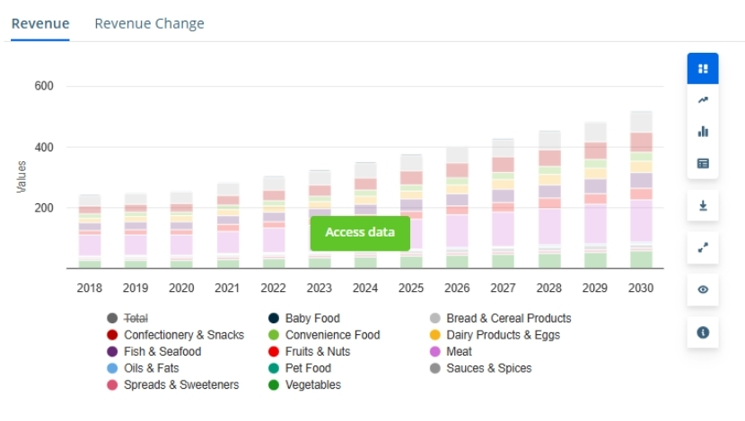Open the chart info icon
Viewport: 745px width, 421px height.
(x=703, y=332)
